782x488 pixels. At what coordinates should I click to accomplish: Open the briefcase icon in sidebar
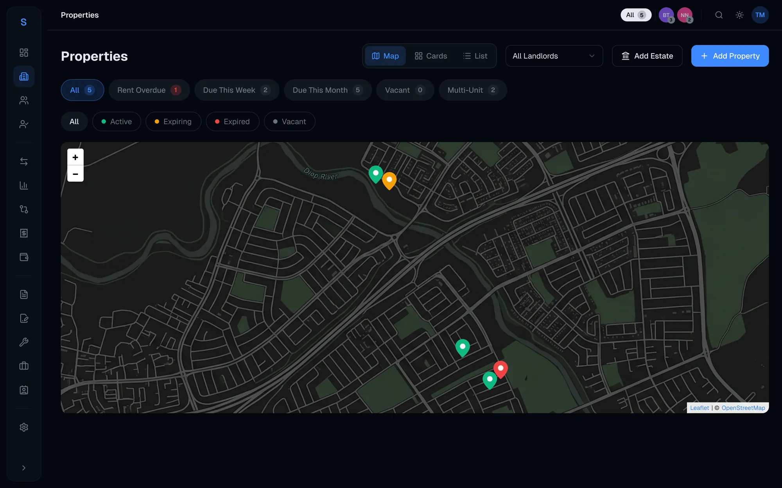(24, 366)
